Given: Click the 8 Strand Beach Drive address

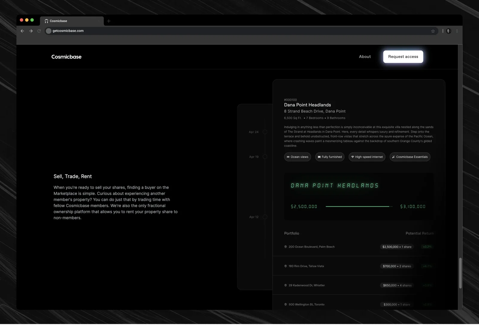Looking at the screenshot, I should click(315, 111).
